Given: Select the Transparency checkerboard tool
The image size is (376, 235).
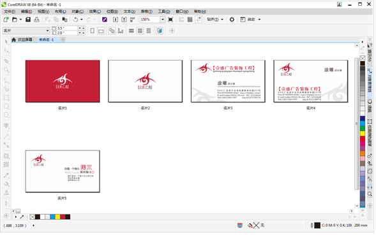Looking at the screenshot, I should point(6,164).
